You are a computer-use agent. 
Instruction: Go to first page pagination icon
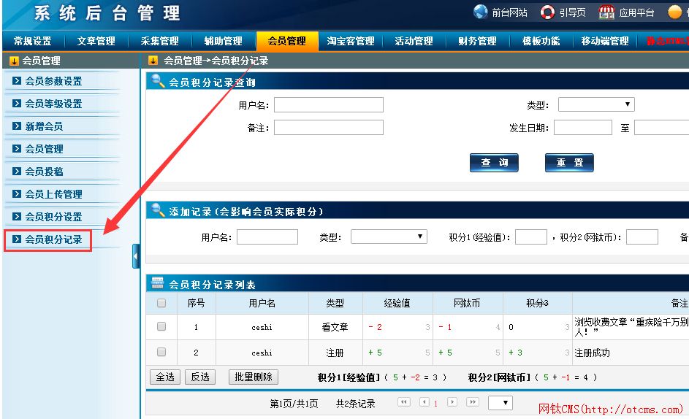point(404,402)
